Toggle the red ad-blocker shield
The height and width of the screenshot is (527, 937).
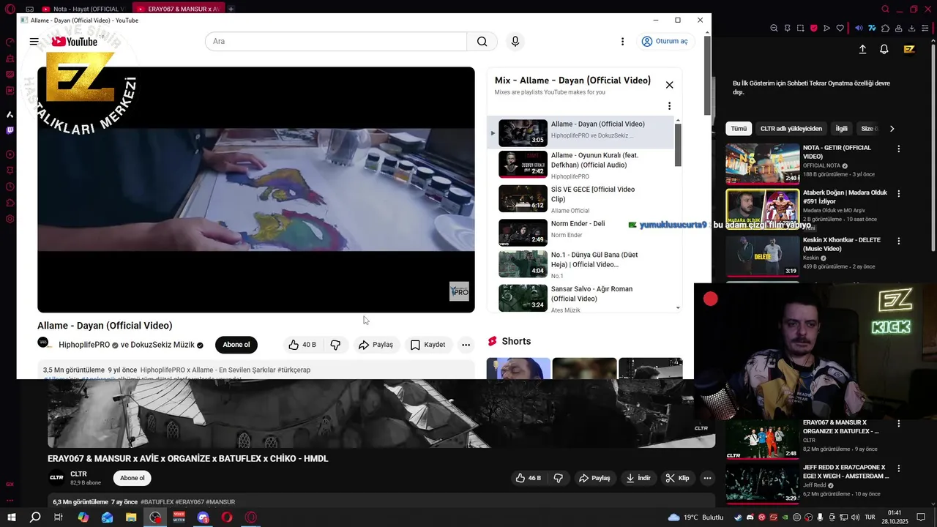coord(813,29)
